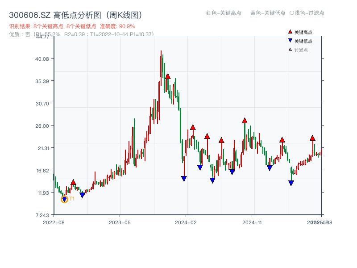Click the 红色-关键高点 header legend
This screenshot has height=268, width=357.
coord(224,13)
